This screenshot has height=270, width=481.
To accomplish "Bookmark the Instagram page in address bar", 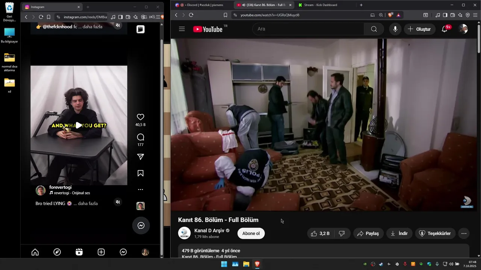I will pos(48,17).
